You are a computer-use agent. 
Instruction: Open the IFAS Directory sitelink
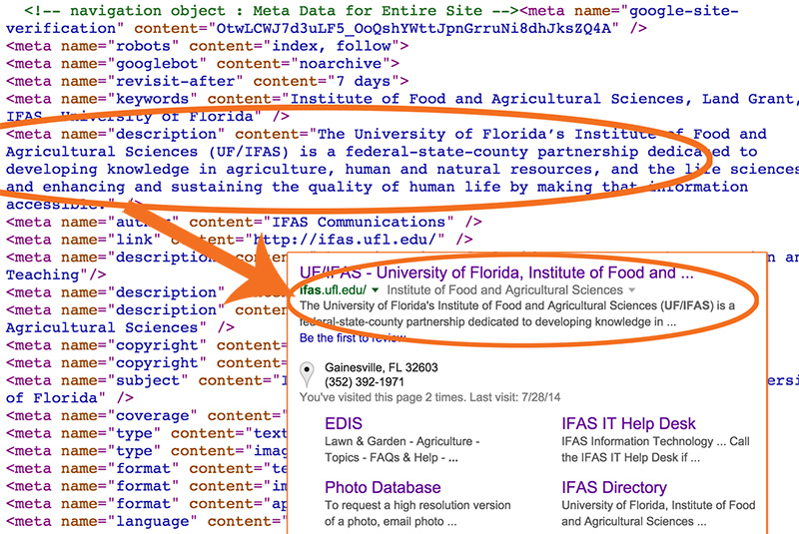tap(614, 488)
